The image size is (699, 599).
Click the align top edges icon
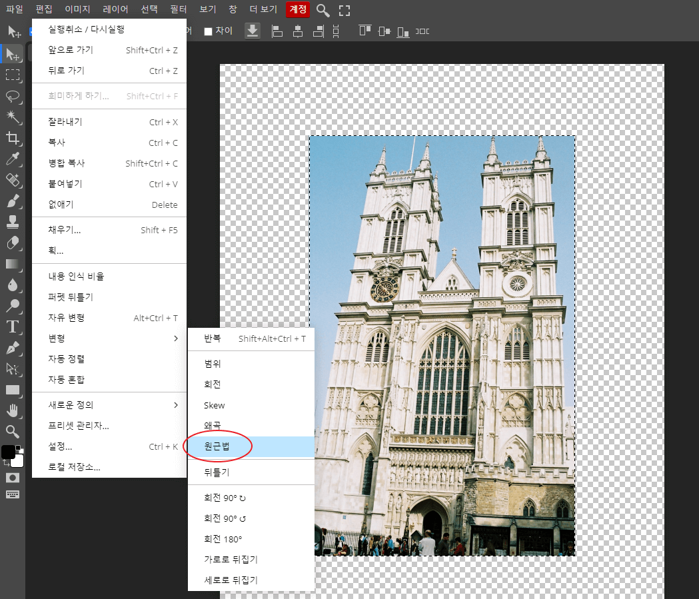[365, 30]
